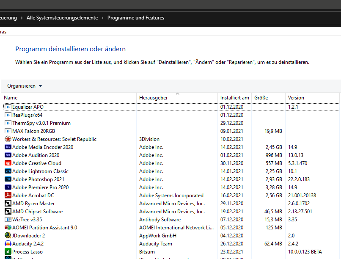Select AOMEI Partition Assistant 9.0 name

pos(45,227)
